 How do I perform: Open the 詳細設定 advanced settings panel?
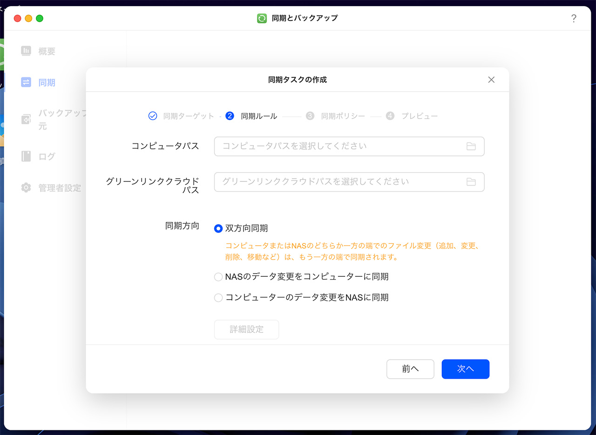[246, 329]
